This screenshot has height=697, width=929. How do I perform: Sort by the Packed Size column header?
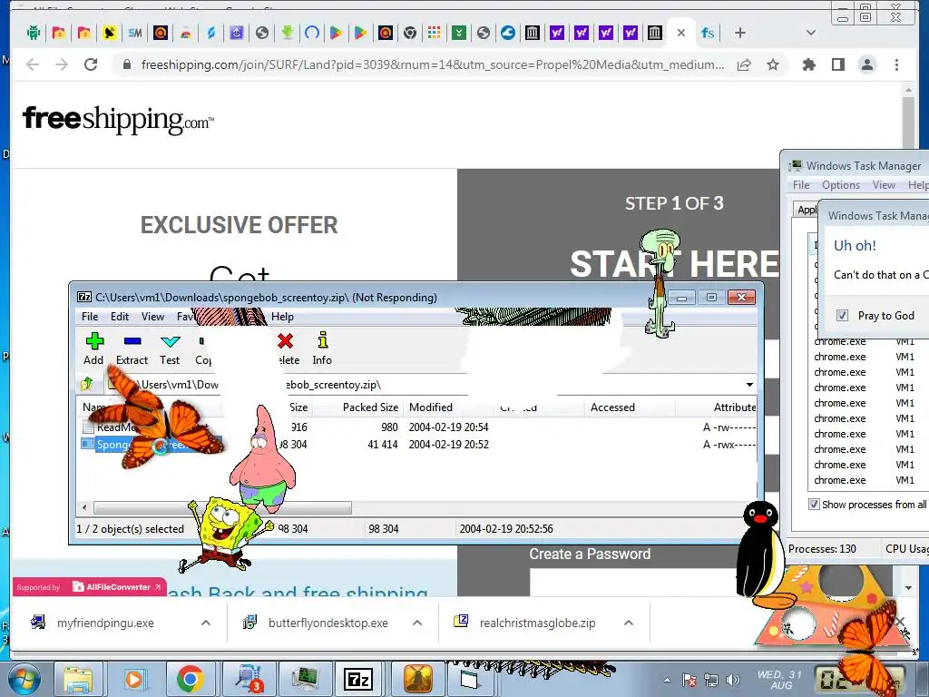pos(370,407)
